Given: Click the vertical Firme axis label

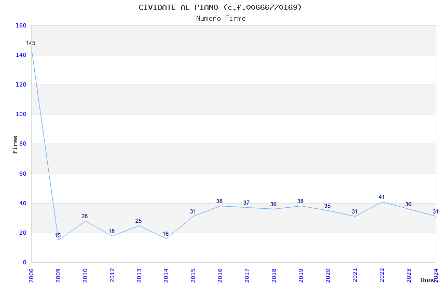Looking at the screenshot, I should [16, 144].
